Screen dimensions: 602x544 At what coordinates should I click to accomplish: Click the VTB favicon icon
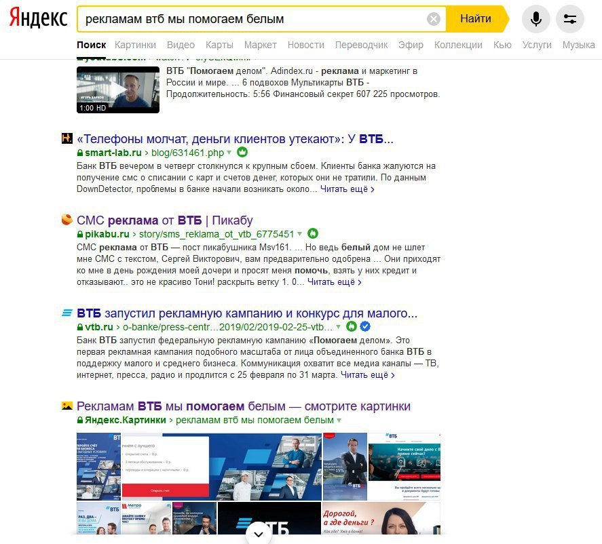67,313
